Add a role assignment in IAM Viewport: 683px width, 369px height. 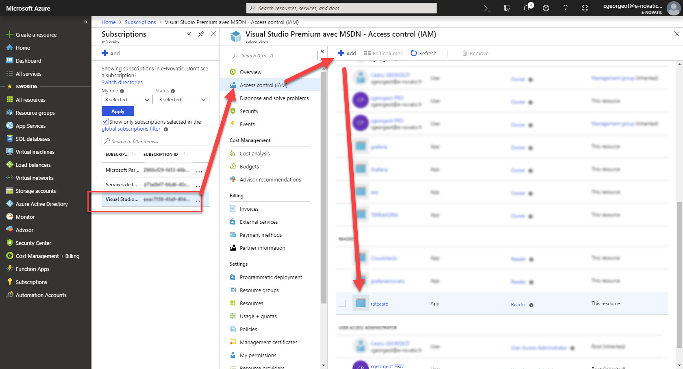pyautogui.click(x=347, y=53)
